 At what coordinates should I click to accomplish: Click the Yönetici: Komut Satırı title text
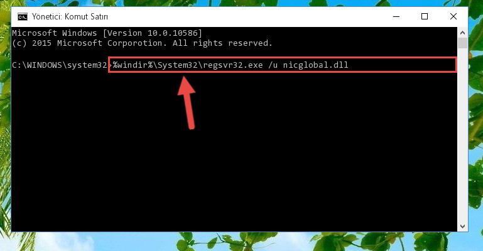(70, 16)
